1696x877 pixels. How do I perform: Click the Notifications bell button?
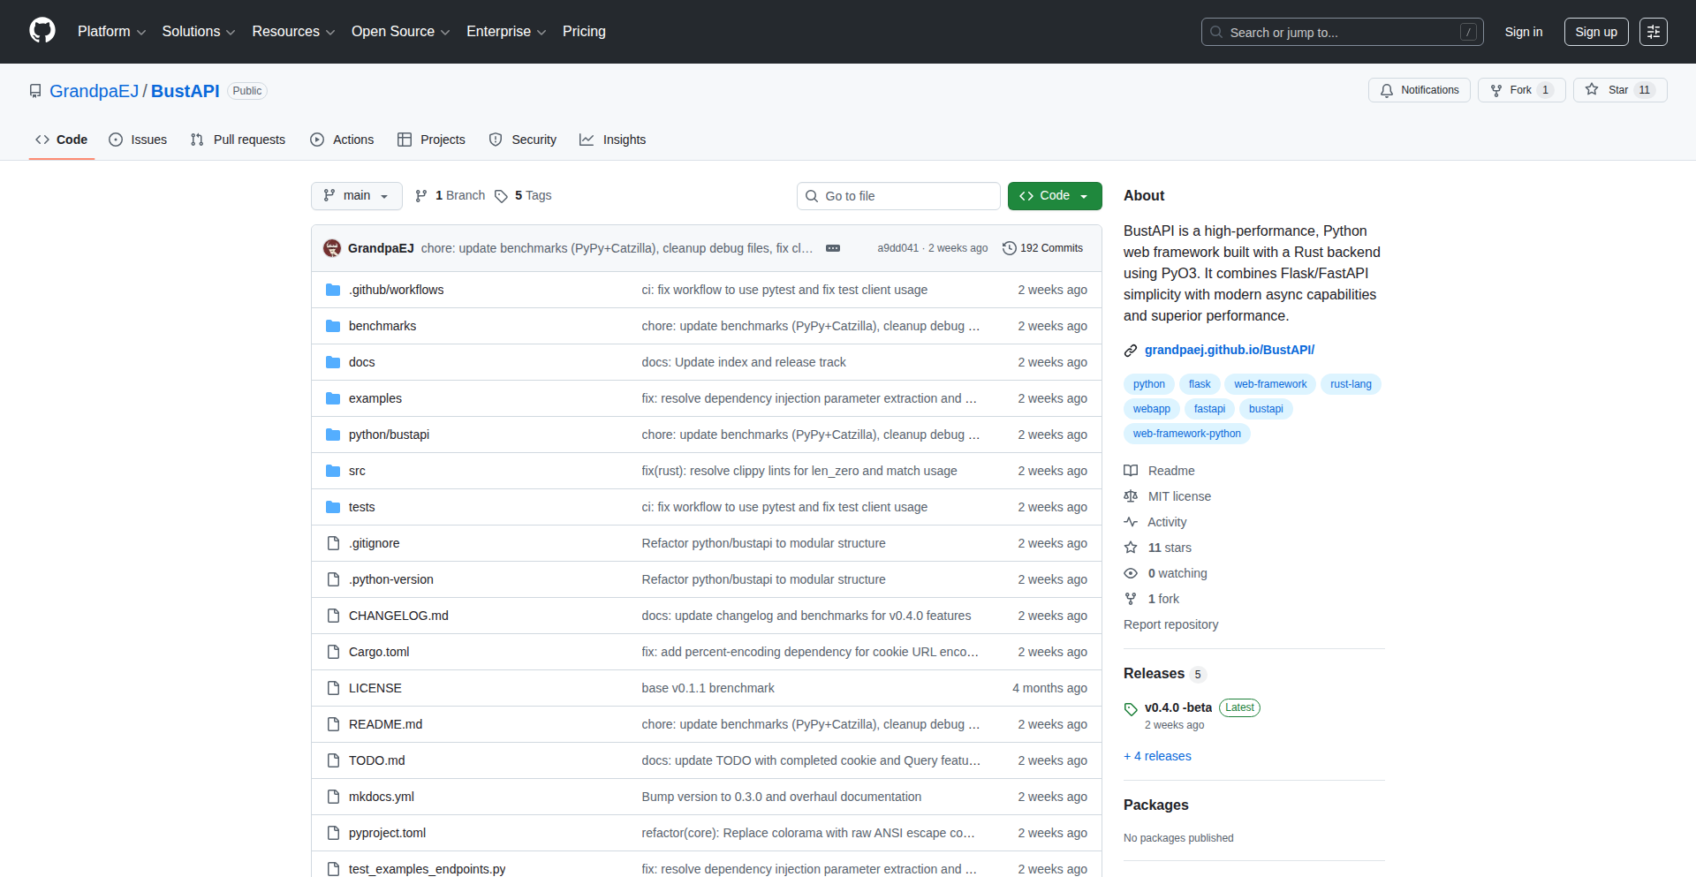click(x=1420, y=90)
